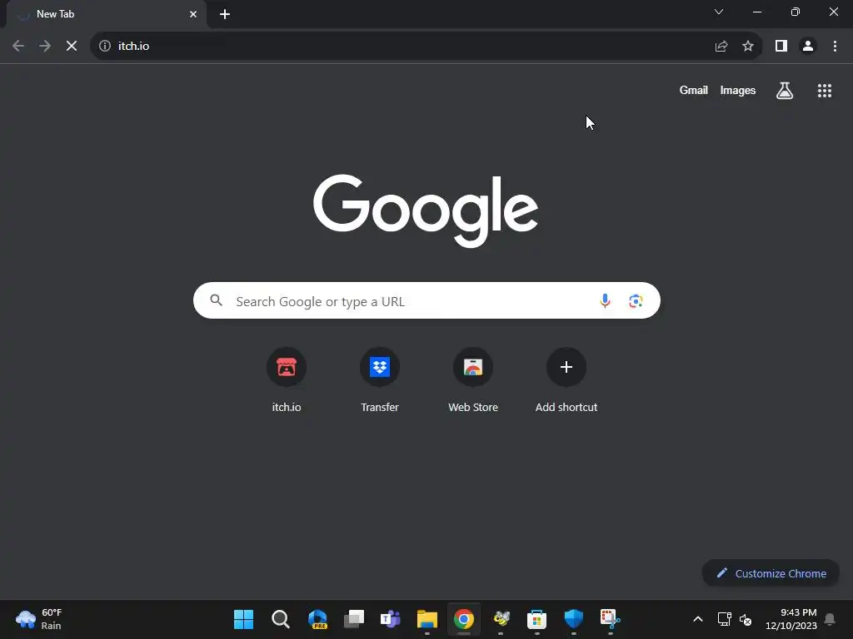The height and width of the screenshot is (639, 853).
Task: Open the Web Store shortcut
Action: click(x=473, y=380)
